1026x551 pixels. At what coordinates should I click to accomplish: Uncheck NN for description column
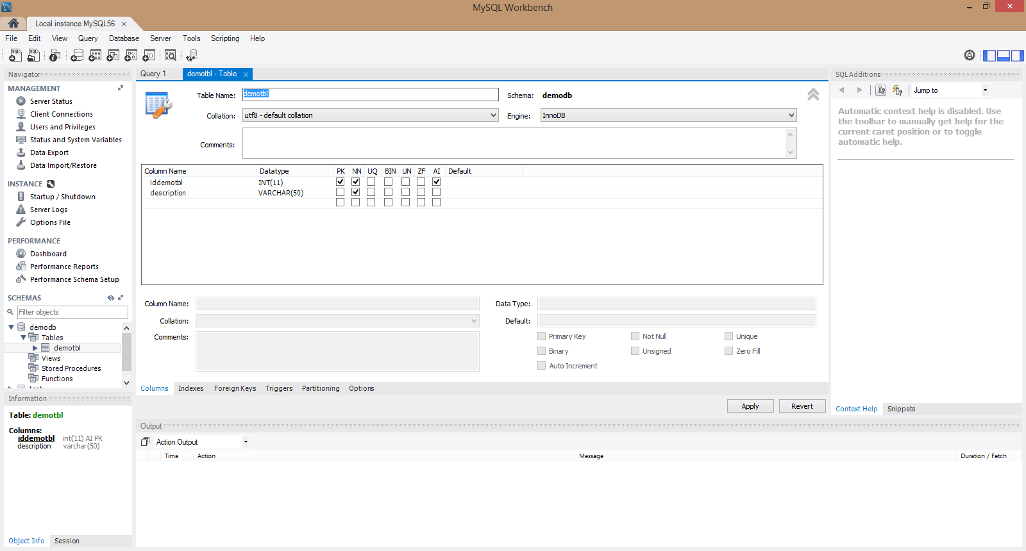tap(356, 192)
